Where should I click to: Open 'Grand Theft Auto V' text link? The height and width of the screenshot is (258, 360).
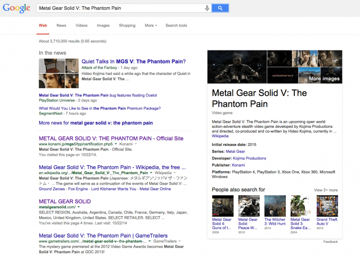pos(327,222)
